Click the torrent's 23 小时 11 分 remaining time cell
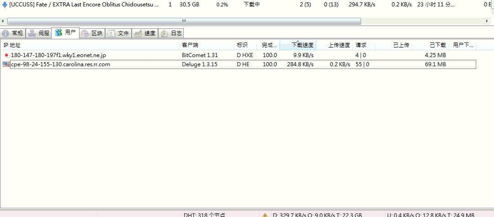Screen dimensions: 494x217 pyautogui.click(x=436, y=5)
